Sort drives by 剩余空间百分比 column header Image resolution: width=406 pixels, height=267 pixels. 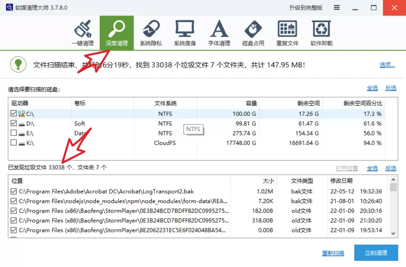point(354,103)
